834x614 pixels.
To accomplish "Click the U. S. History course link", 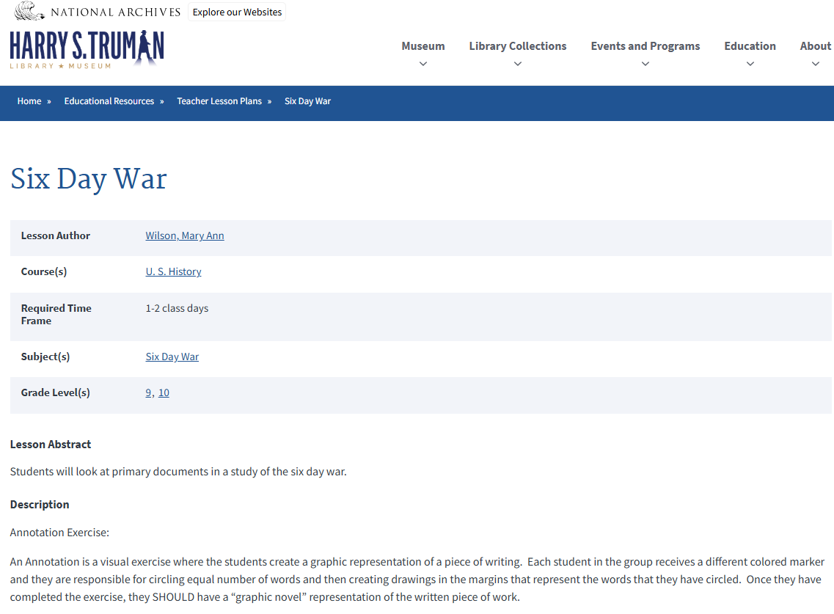I will click(173, 271).
